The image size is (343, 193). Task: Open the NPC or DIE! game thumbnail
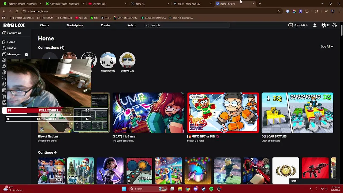coord(223,113)
